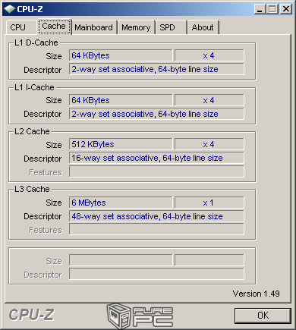This screenshot has width=296, height=330.
Task: Show the About tab
Action: (x=203, y=27)
